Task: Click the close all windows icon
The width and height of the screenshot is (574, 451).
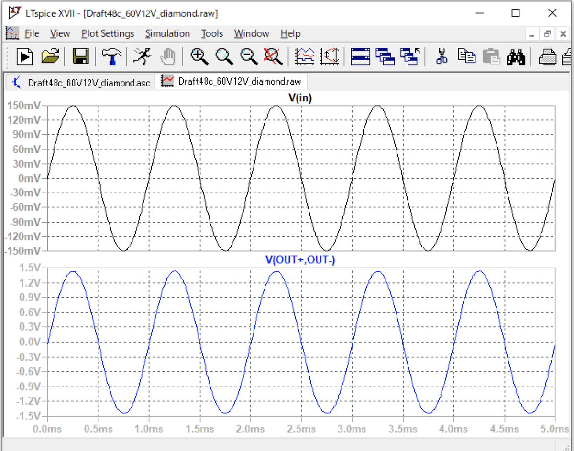Action: tap(410, 57)
